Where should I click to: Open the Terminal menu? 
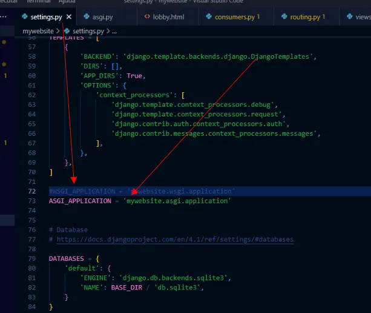(38, 2)
